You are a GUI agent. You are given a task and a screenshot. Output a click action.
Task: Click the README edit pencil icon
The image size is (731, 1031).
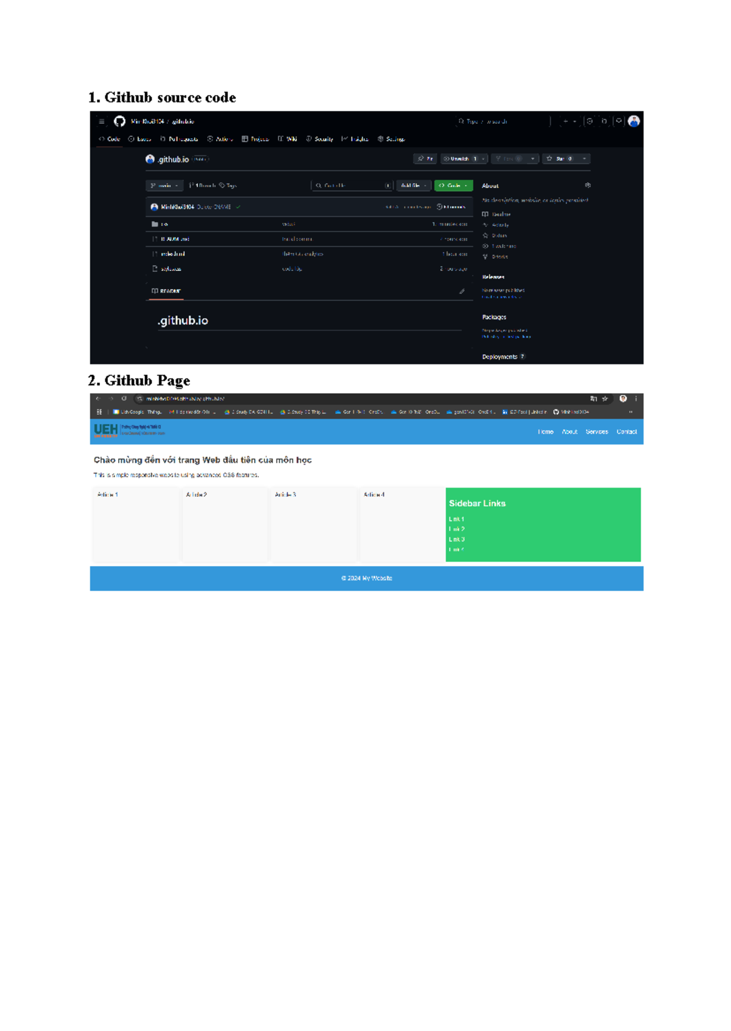click(462, 292)
